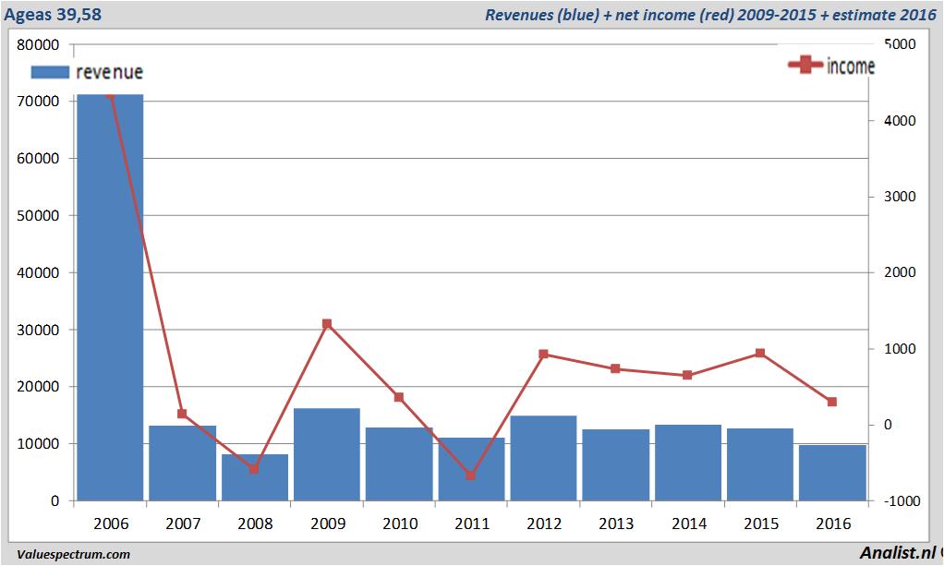Click the red income legend marker

coord(805,65)
